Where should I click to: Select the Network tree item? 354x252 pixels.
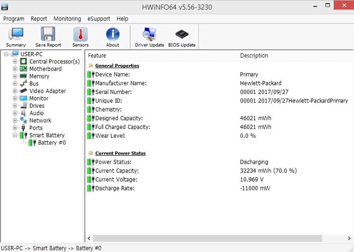point(40,120)
